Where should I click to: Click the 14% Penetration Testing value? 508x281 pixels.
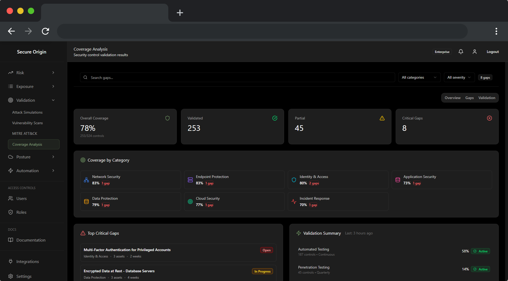click(x=465, y=269)
